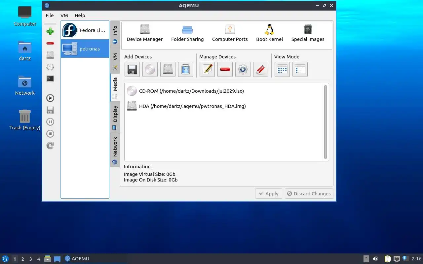Open the Trash desktop icon

coord(25,120)
